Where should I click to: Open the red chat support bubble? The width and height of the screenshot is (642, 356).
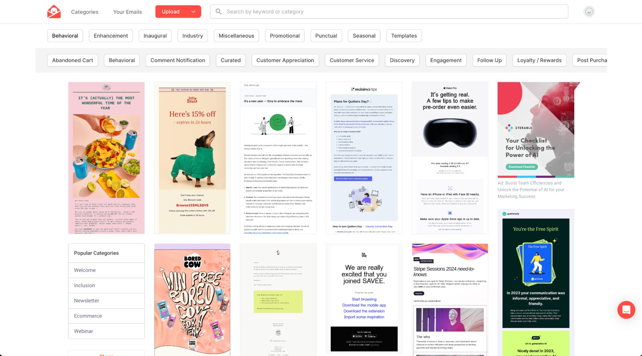tap(626, 309)
